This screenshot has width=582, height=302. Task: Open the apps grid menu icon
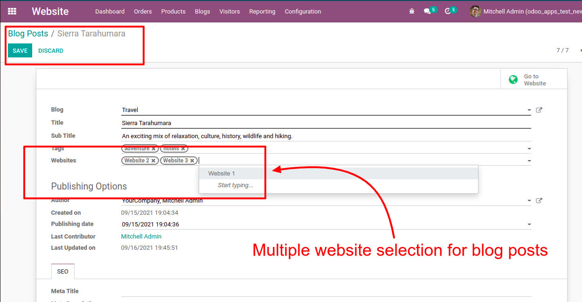click(12, 11)
